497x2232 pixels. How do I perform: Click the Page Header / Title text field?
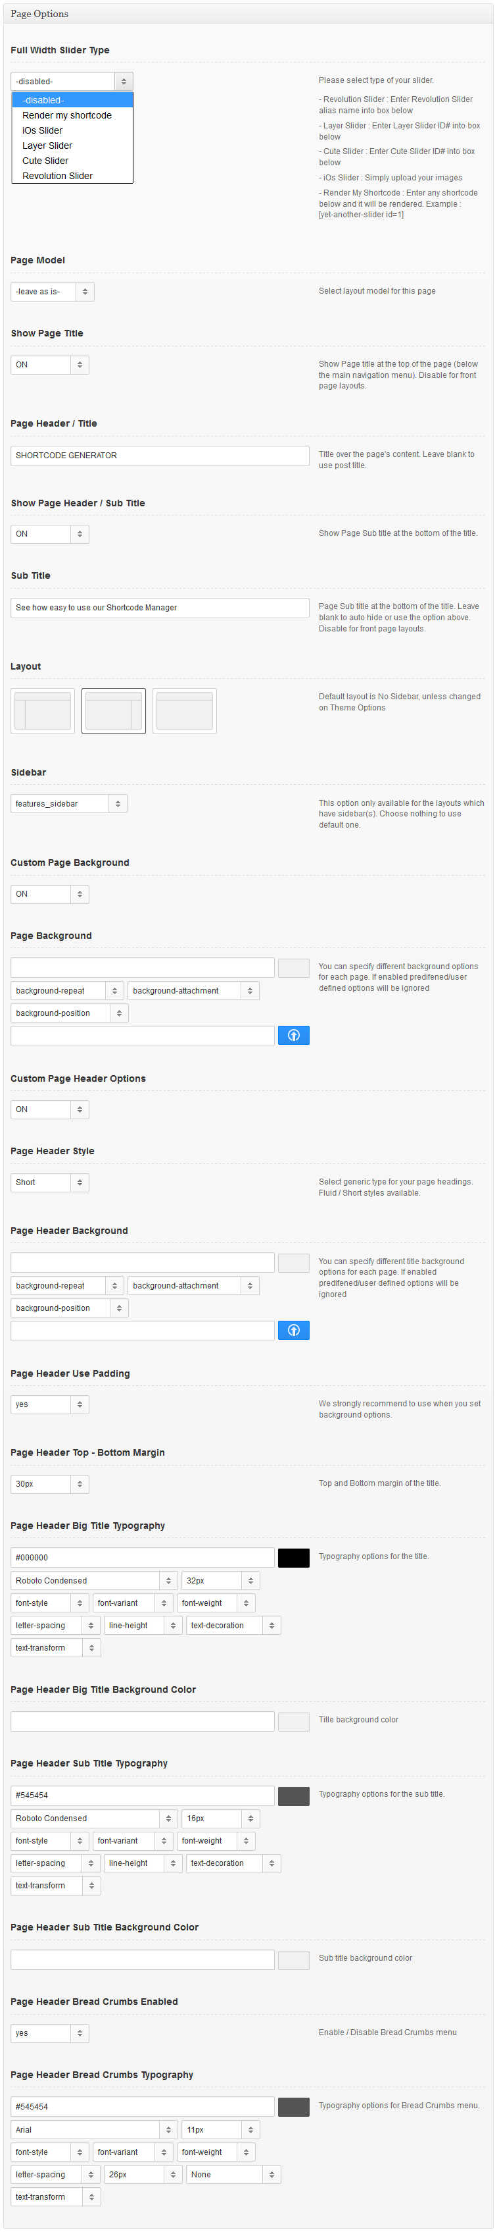click(x=159, y=456)
